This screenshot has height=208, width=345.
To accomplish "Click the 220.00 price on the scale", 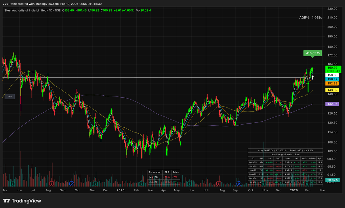I will coord(332,9).
